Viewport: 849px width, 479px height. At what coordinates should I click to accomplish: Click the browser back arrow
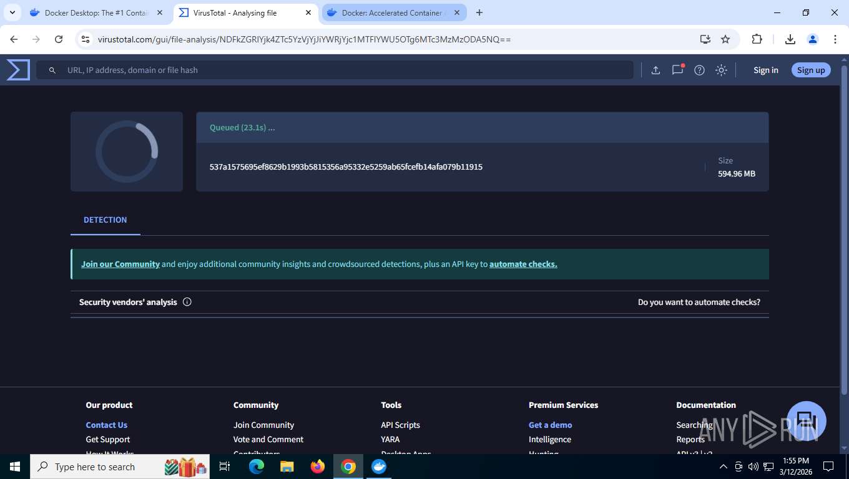14,39
